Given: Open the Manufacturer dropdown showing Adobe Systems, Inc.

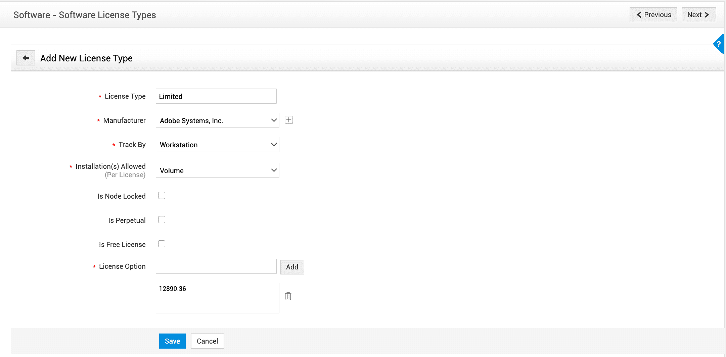Looking at the screenshot, I should pyautogui.click(x=217, y=120).
